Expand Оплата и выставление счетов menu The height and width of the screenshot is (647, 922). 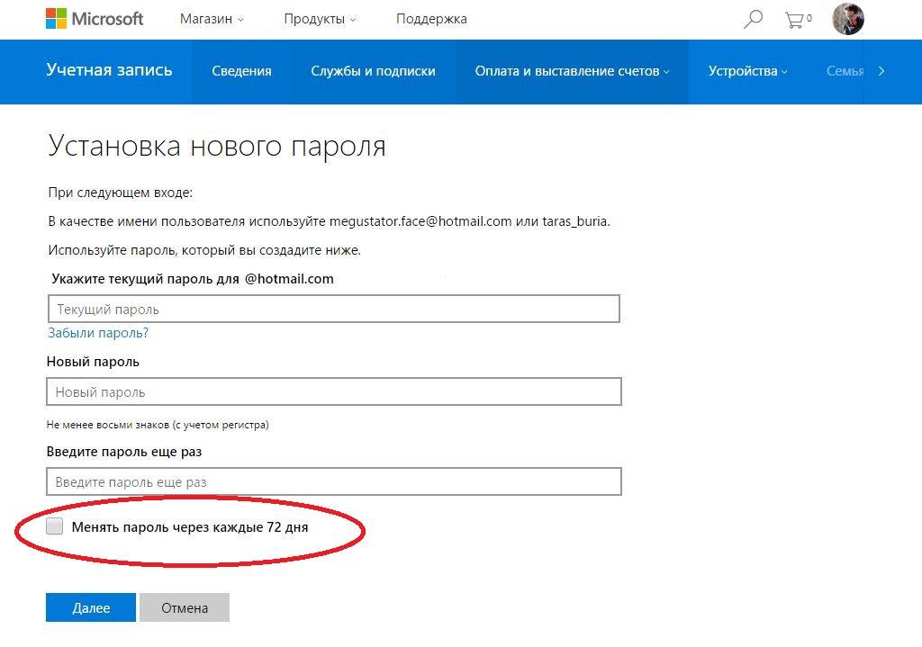pos(572,71)
